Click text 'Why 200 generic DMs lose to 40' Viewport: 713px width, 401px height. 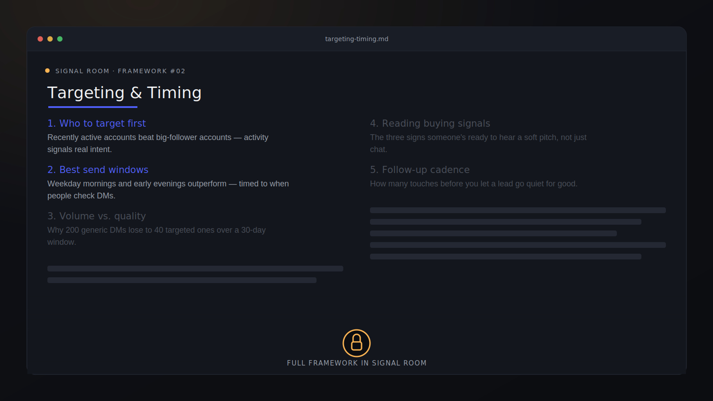[x=105, y=230]
